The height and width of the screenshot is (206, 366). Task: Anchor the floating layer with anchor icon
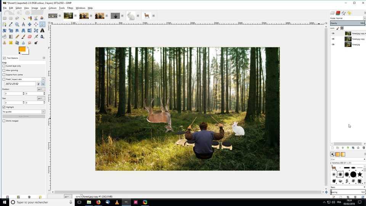tap(358, 148)
